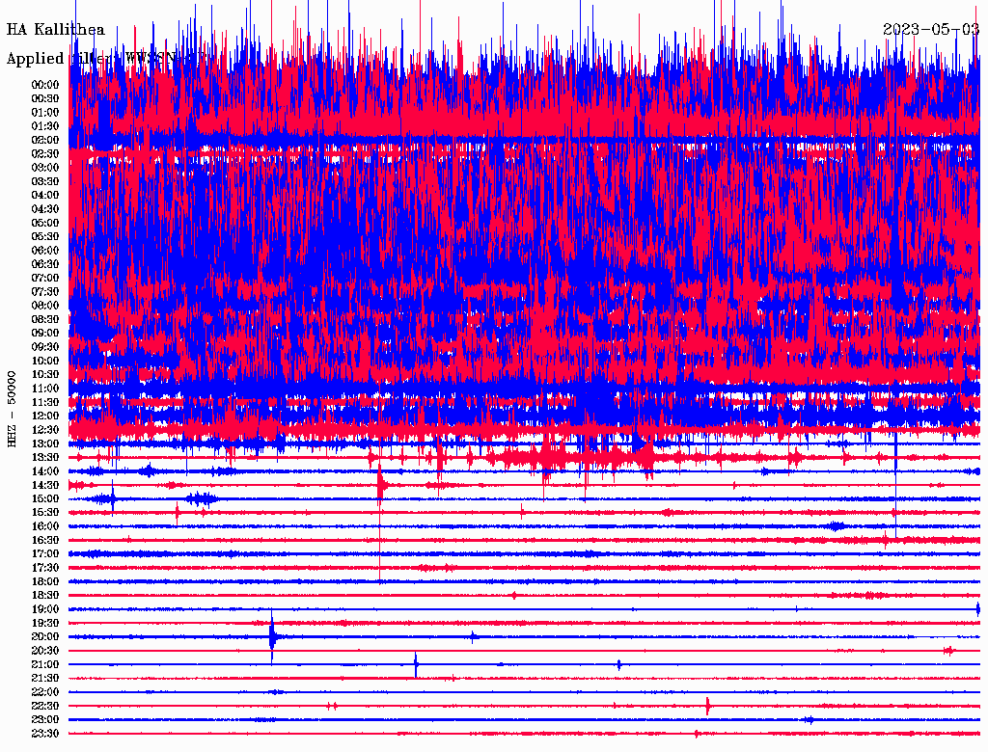
Task: Pick the 13:30 time label
Action: pos(45,458)
